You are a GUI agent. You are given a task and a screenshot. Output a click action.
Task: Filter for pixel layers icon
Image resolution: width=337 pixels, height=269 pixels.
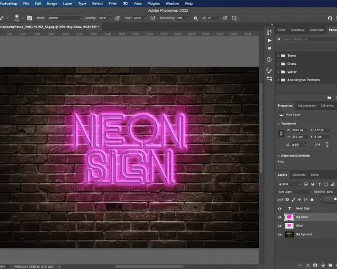click(x=306, y=184)
